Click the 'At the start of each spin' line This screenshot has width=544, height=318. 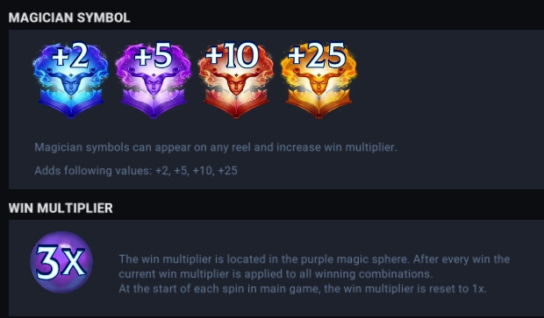click(x=303, y=288)
